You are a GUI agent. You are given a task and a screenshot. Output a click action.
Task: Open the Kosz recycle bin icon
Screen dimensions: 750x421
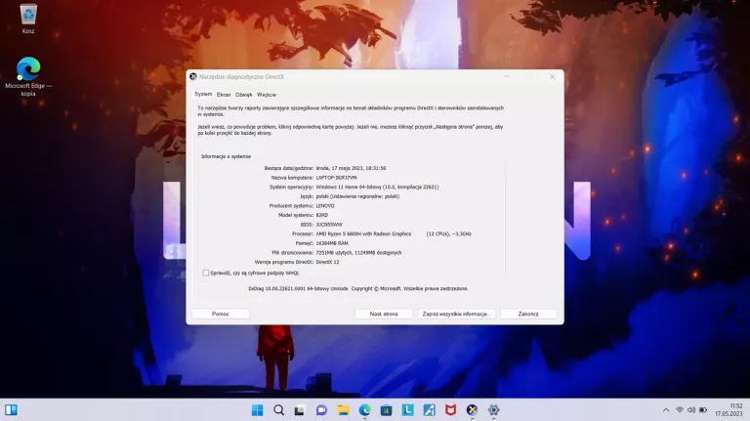pyautogui.click(x=28, y=15)
